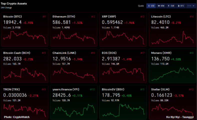
Task: Click the BitcoinSV +0.48% change value
Action: (127, 96)
